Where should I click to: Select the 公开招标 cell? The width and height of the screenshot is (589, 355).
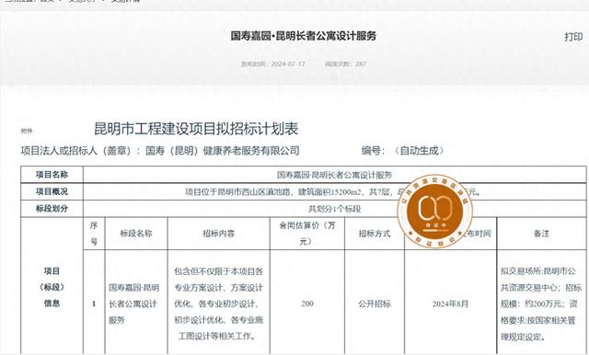pyautogui.click(x=375, y=303)
